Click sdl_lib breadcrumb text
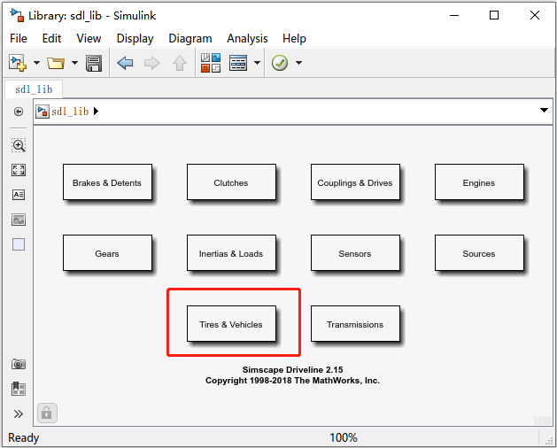The image size is (557, 448). (x=70, y=112)
